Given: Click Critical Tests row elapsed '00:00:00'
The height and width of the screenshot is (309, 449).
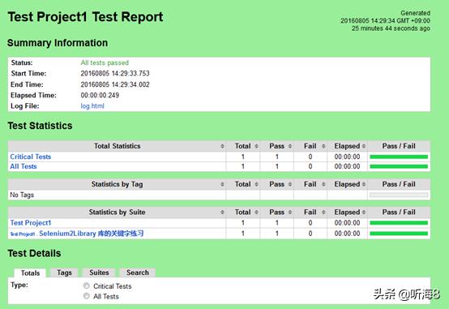Looking at the screenshot, I should pos(347,157).
